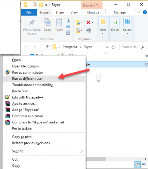Click the Move to icon in Organize group

pyautogui.click(x=78, y=22)
